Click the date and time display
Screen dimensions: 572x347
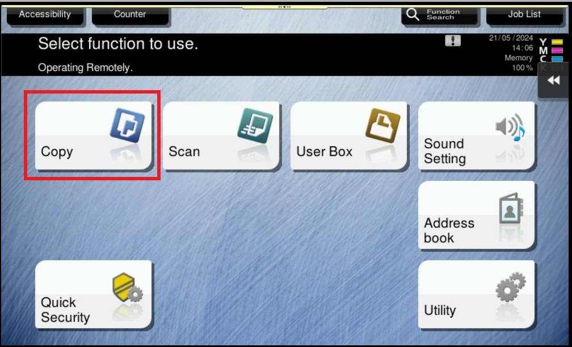(x=511, y=43)
